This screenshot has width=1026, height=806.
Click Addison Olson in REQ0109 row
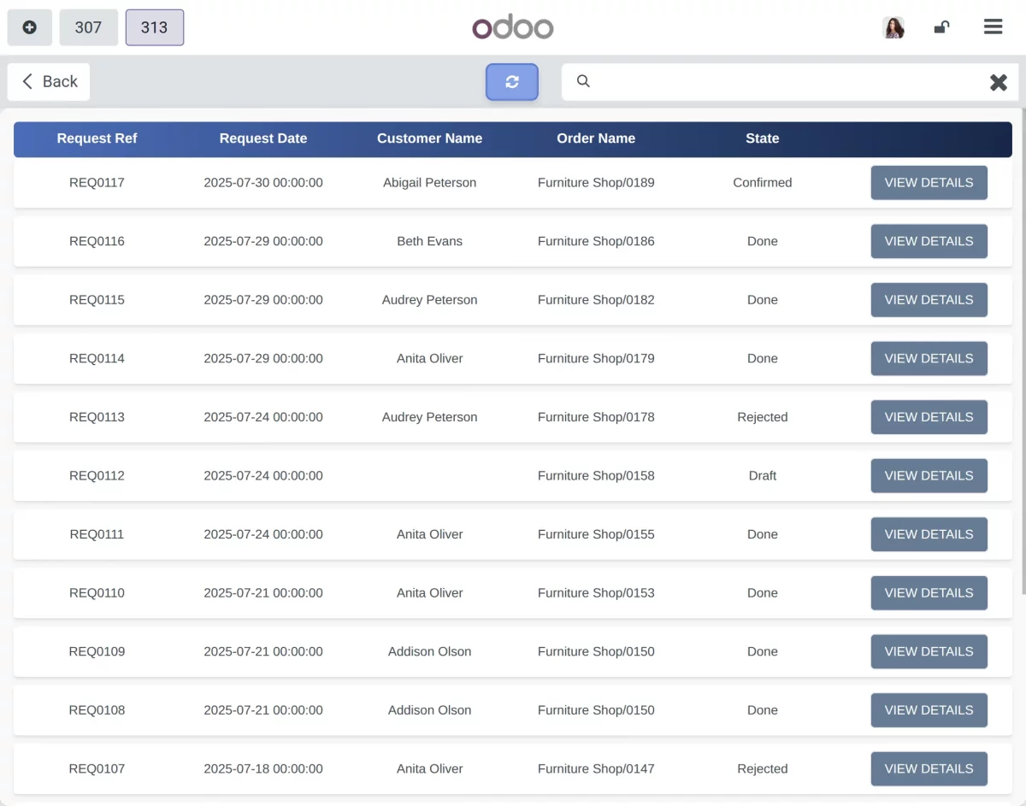click(429, 651)
